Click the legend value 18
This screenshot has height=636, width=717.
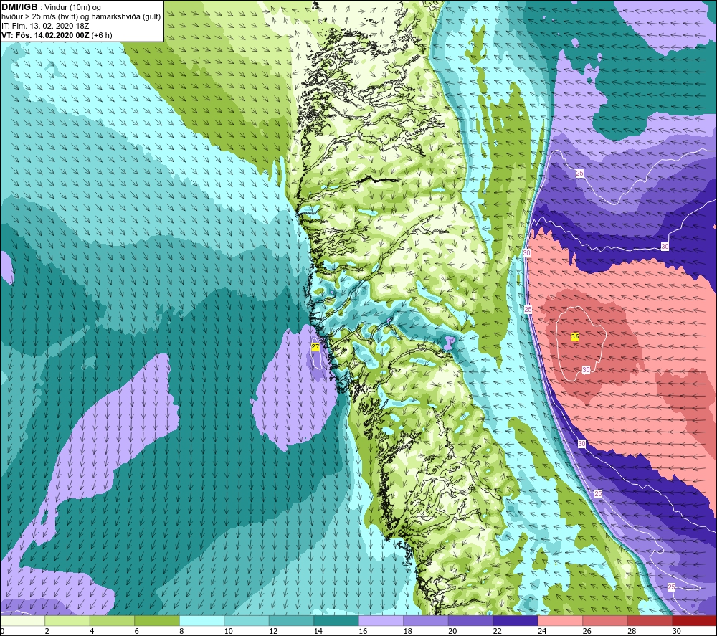pos(407,631)
